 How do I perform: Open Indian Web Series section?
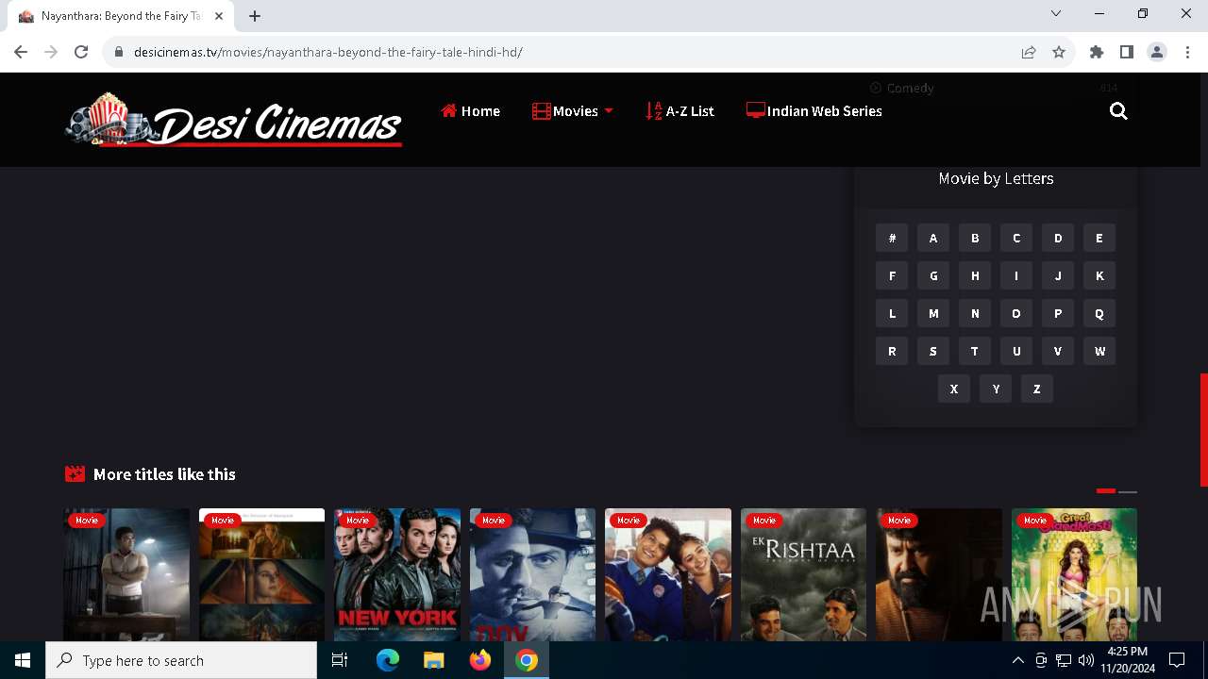[814, 111]
